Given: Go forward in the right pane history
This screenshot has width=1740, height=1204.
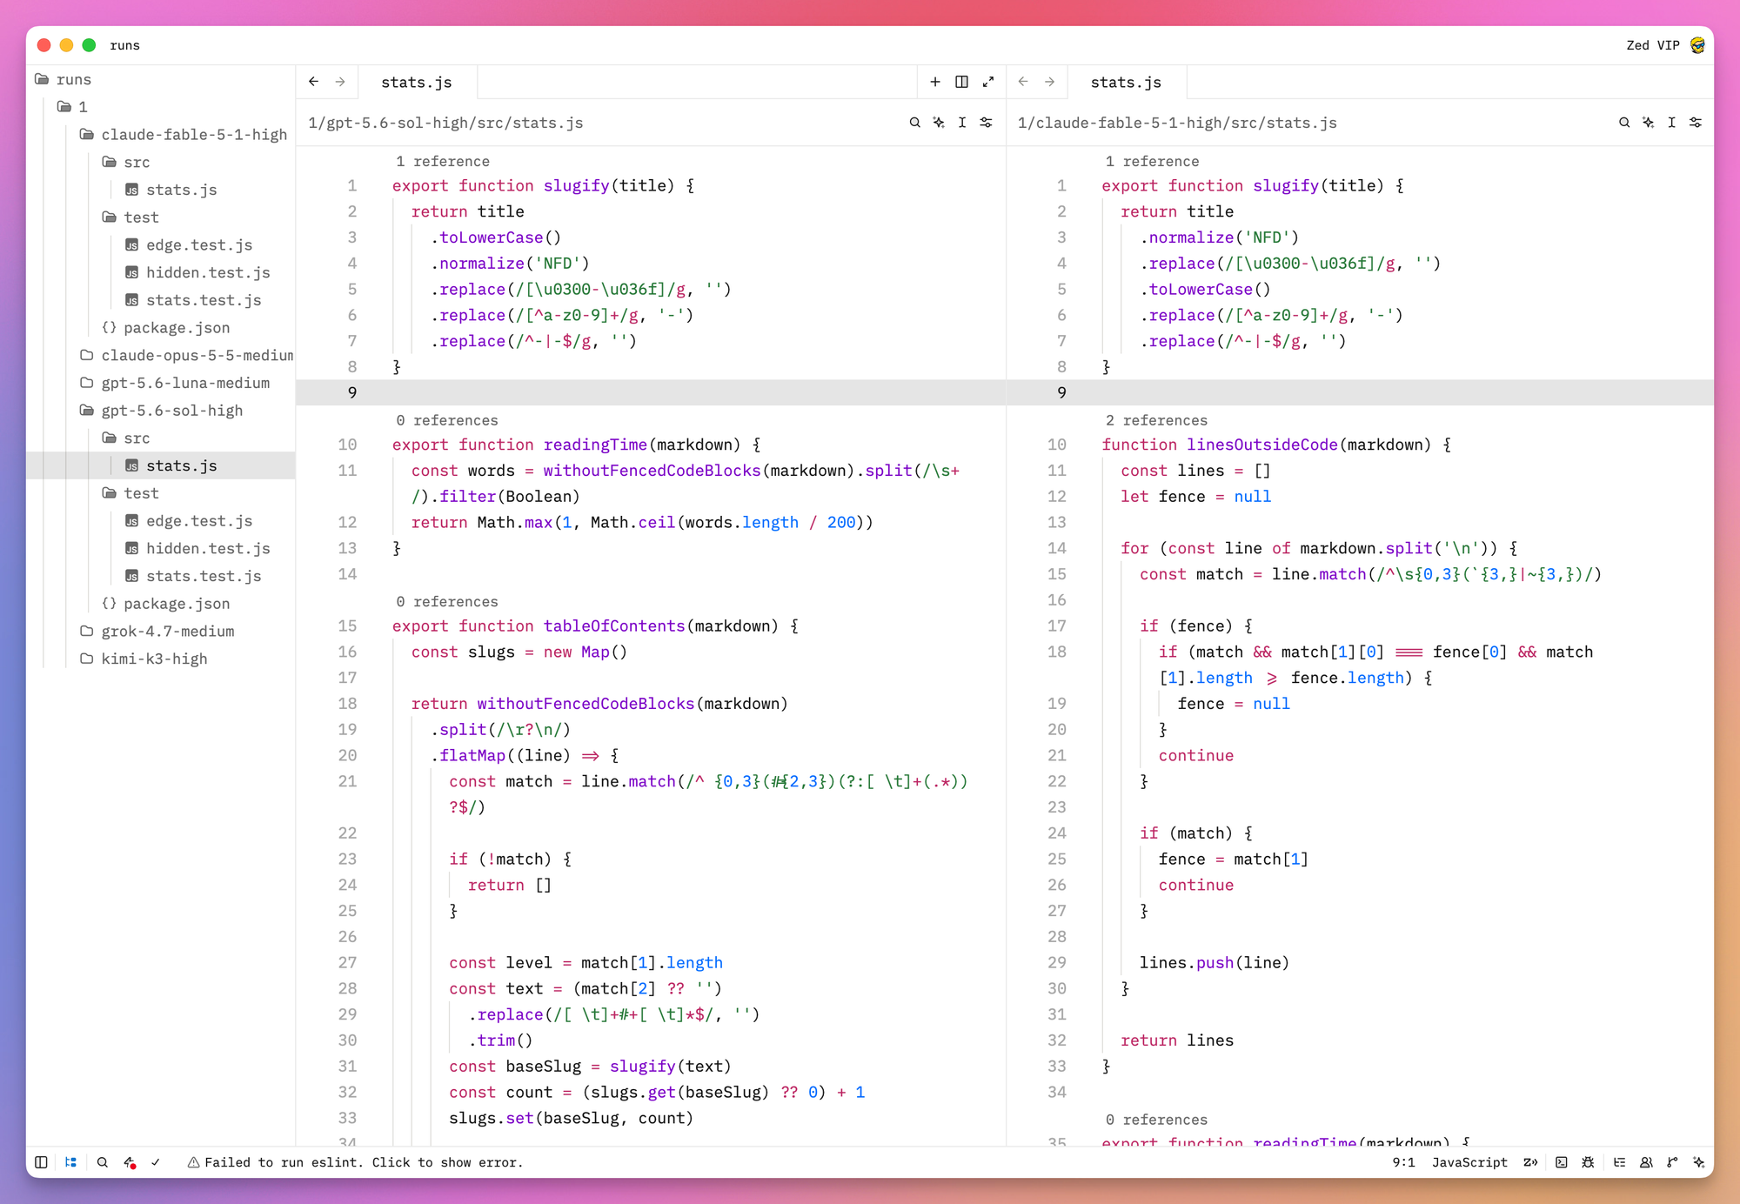Looking at the screenshot, I should [1050, 82].
